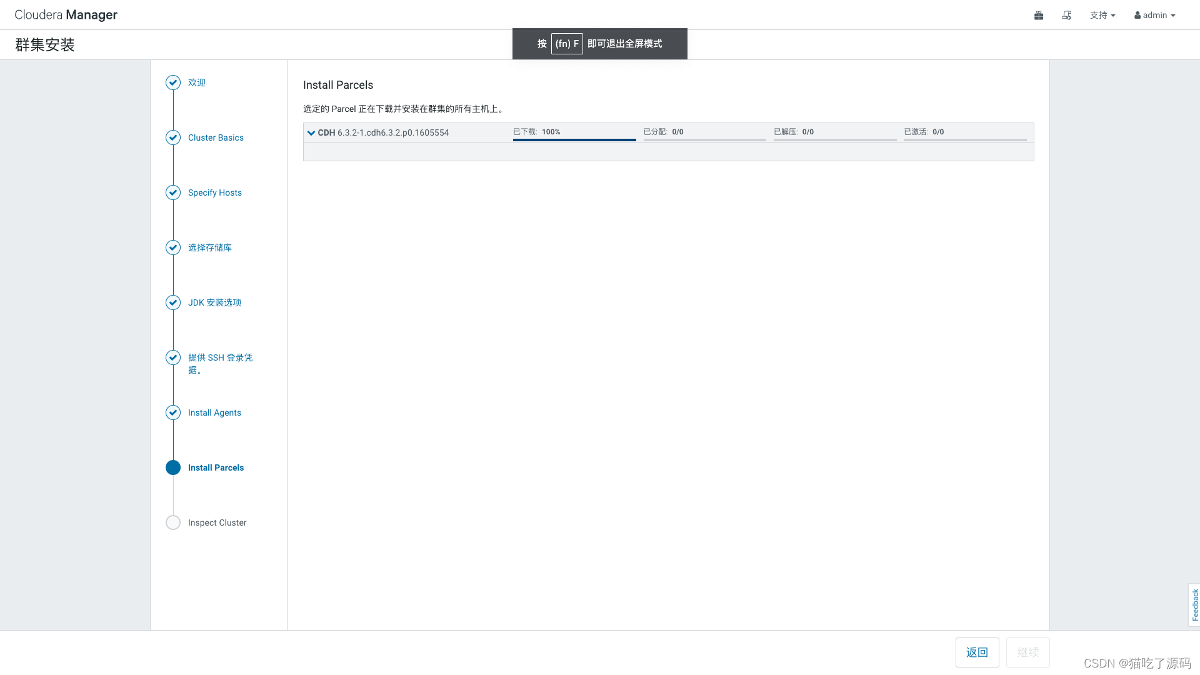Click the 已下载 100% progress bar

574,139
